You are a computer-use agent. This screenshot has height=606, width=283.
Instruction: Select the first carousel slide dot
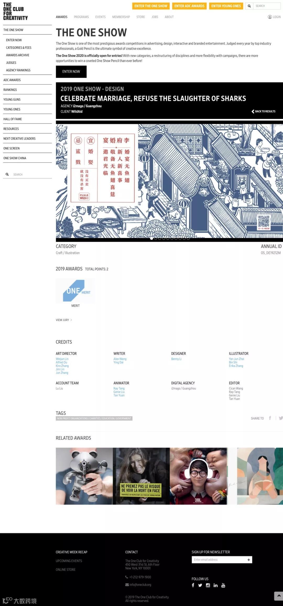[151, 238]
